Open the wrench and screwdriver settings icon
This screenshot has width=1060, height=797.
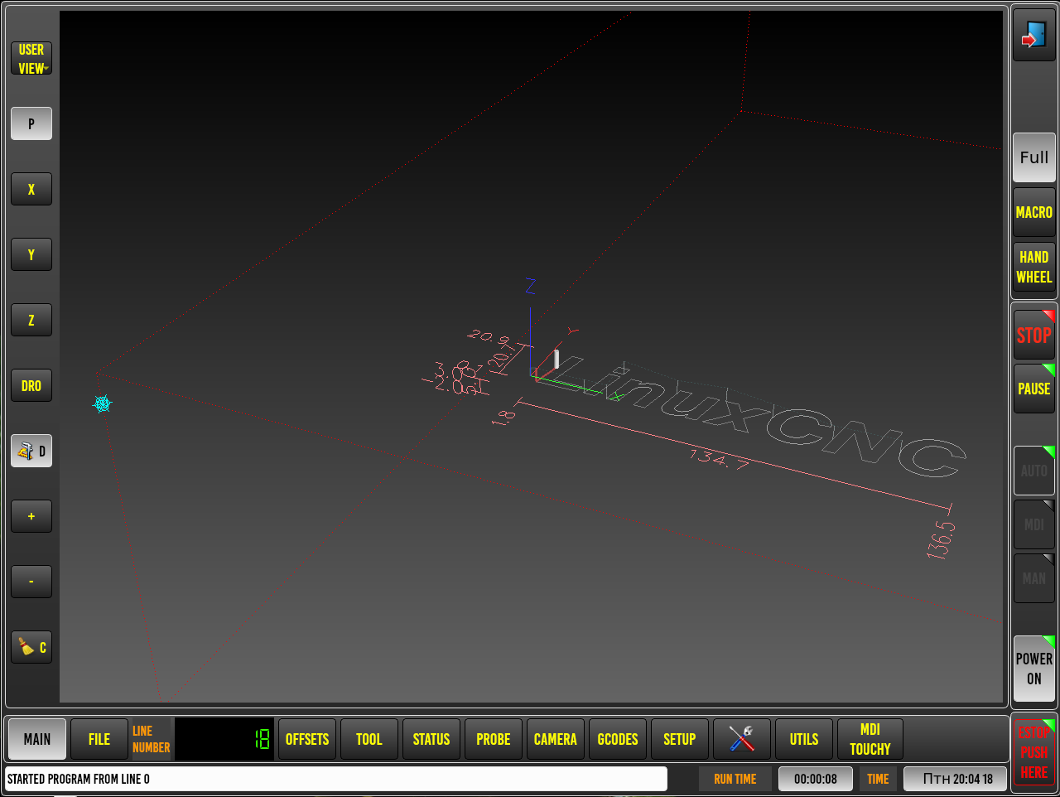742,739
